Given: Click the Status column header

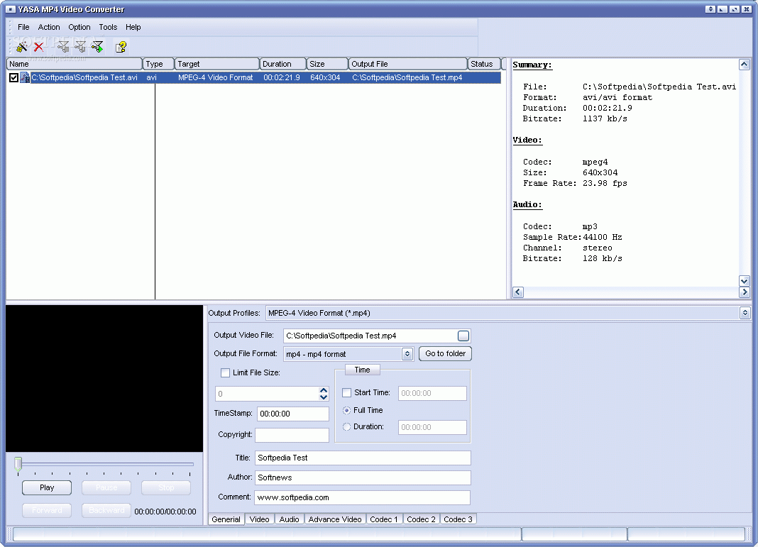Looking at the screenshot, I should (484, 64).
